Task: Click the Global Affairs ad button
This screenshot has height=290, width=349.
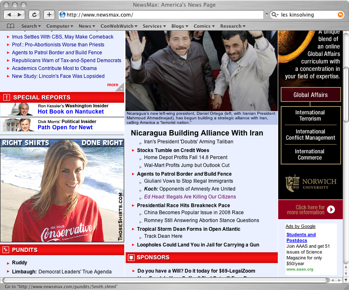Action: click(x=311, y=94)
